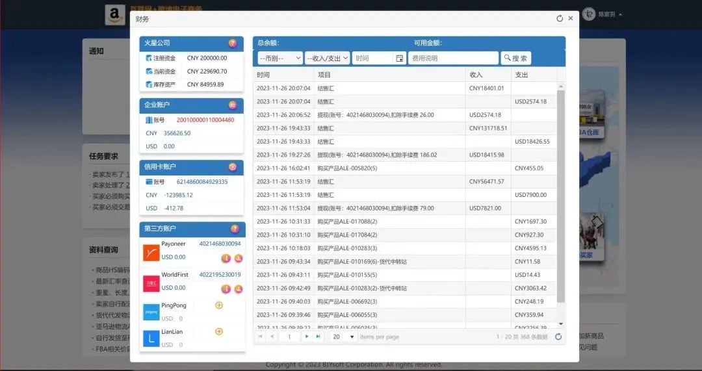Refresh the transaction grid at bottom right
This screenshot has width=702, height=371.
pyautogui.click(x=558, y=337)
